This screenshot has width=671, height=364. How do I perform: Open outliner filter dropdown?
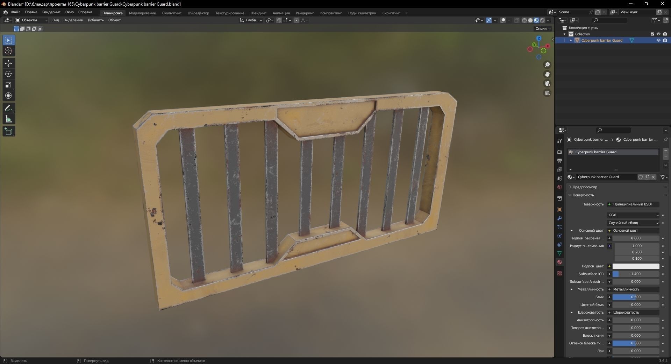click(x=656, y=20)
